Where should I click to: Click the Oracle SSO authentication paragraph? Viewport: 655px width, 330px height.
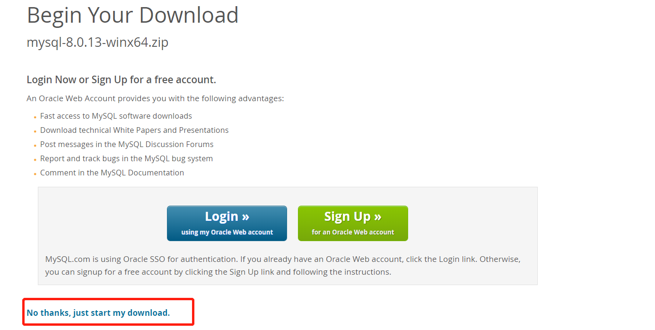[283, 266]
